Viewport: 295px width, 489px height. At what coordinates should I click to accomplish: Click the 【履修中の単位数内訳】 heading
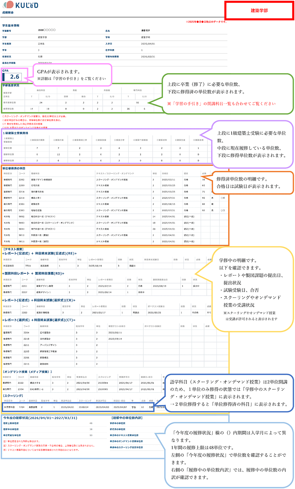pos(127,418)
